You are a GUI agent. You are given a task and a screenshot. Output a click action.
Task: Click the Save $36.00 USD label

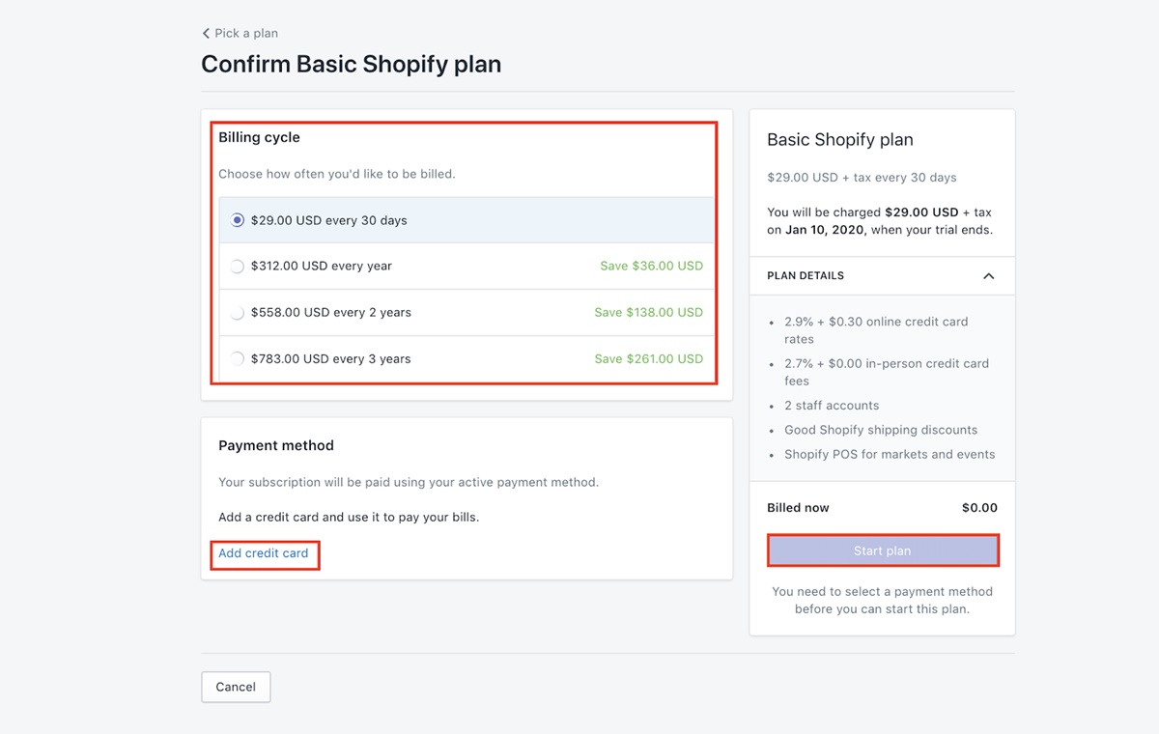coord(651,266)
